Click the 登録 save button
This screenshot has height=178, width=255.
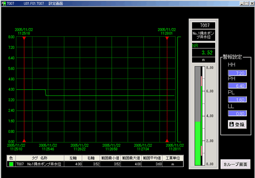click(x=237, y=125)
